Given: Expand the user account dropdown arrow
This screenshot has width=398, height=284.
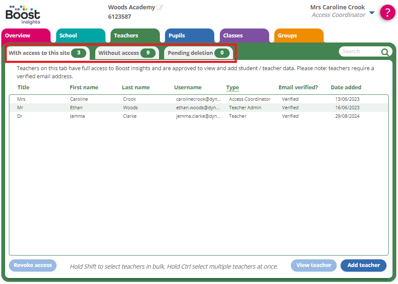Looking at the screenshot, I should click(x=372, y=13).
